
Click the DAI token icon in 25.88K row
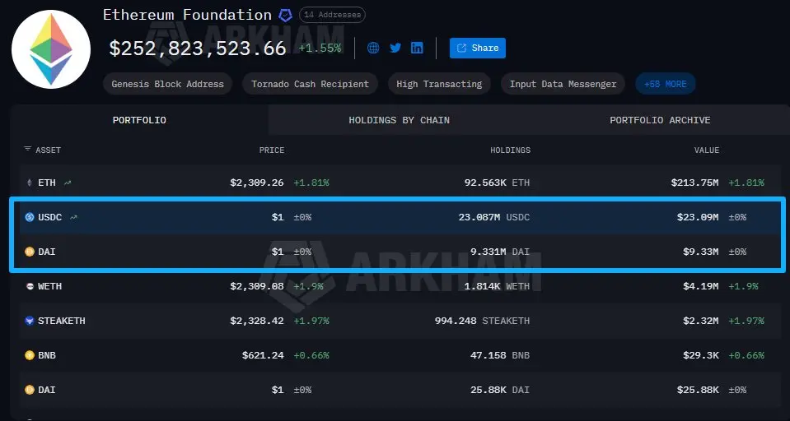pyautogui.click(x=30, y=390)
